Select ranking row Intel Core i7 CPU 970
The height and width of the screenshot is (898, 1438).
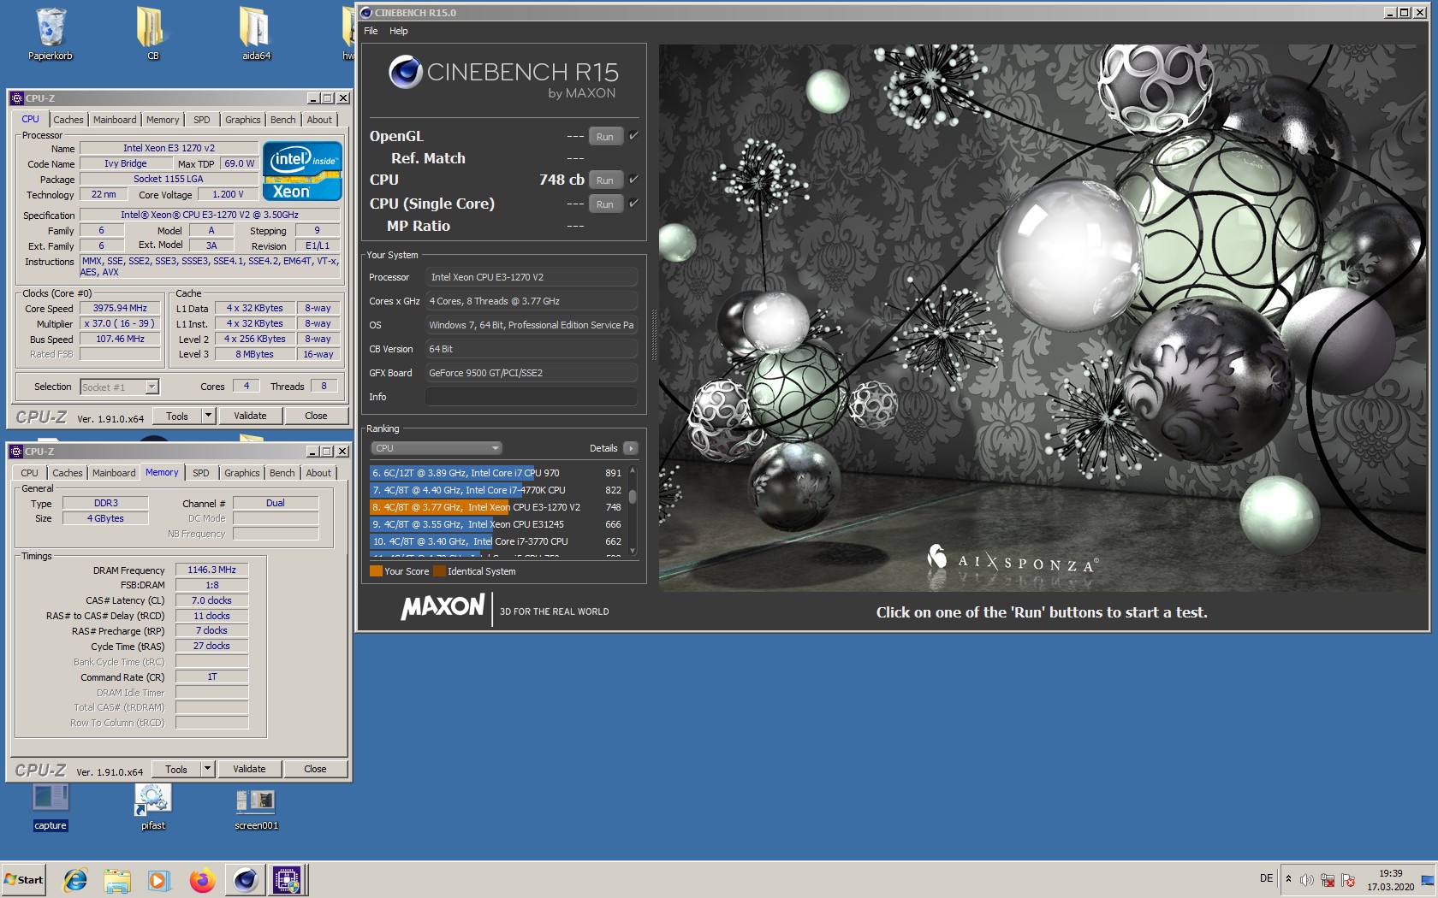[x=496, y=473]
